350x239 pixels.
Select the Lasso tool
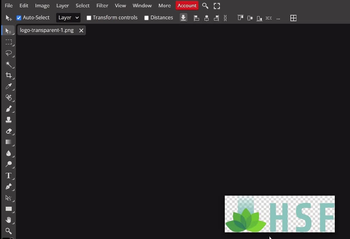(8, 53)
